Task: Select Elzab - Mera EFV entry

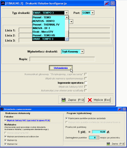Action: pyautogui.click(x=49, y=32)
